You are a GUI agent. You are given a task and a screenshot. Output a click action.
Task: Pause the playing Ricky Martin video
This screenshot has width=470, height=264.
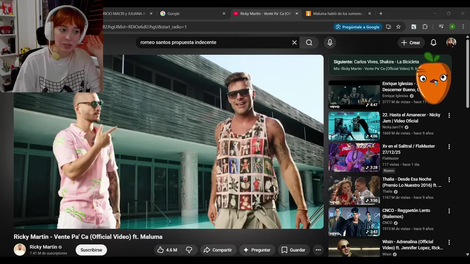(169, 142)
